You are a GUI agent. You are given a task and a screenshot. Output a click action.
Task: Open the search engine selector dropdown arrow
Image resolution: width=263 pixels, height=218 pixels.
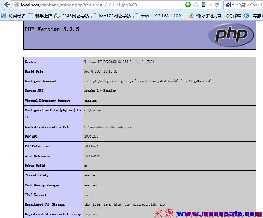click(x=233, y=5)
